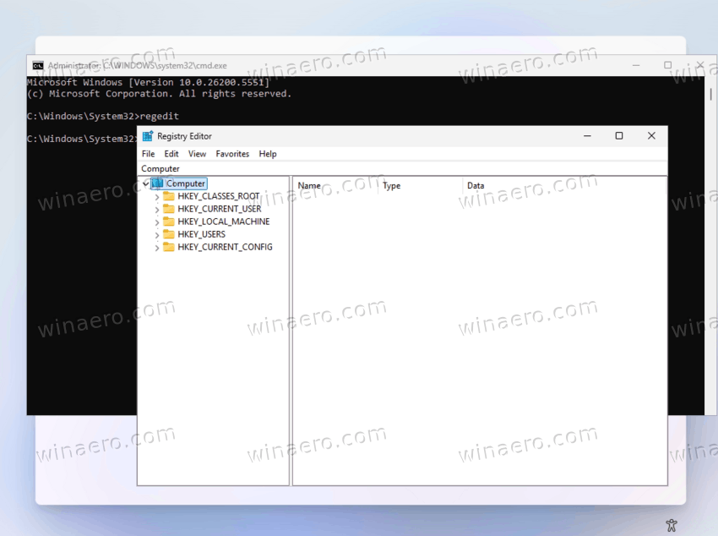
Task: Click the HKEY_CURRENT_USER folder icon
Action: (169, 209)
